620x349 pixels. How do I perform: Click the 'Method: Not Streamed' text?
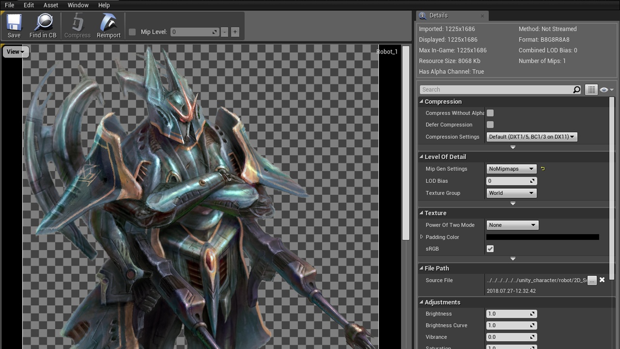[x=547, y=29]
